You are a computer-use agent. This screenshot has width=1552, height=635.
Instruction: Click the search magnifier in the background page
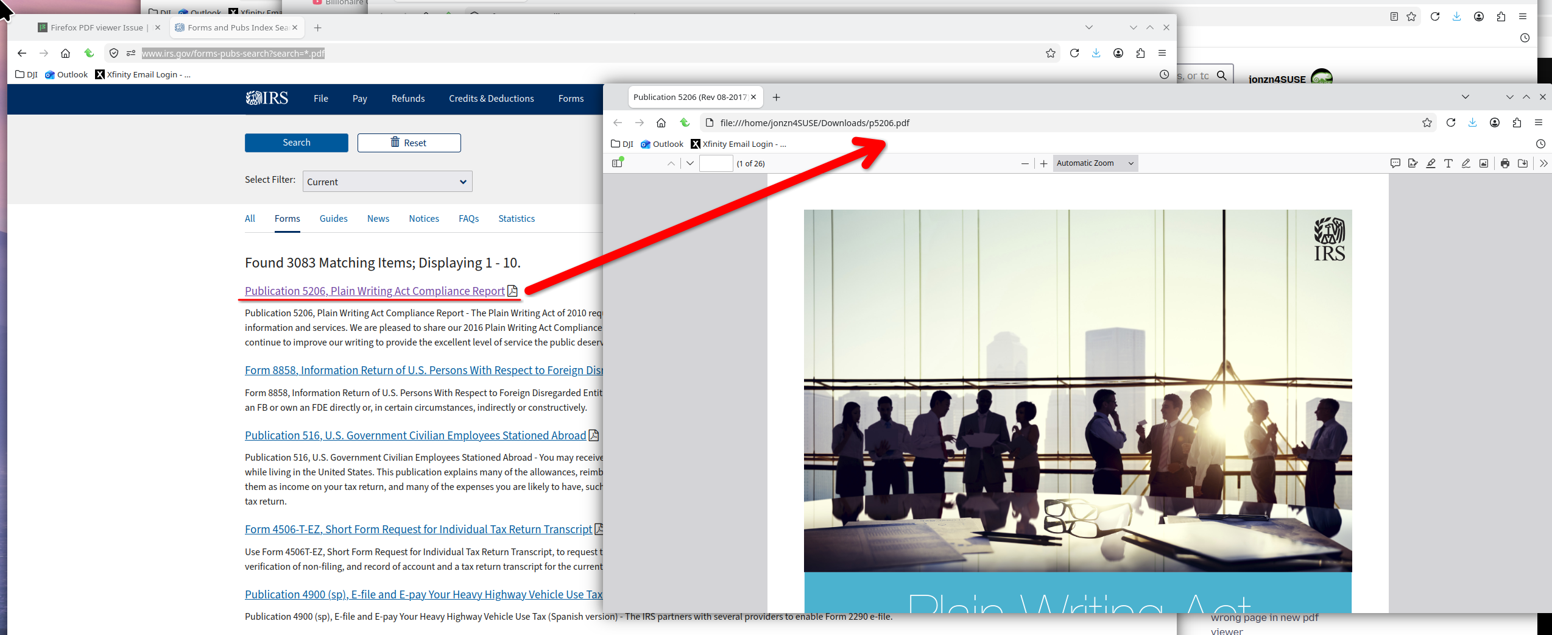[1222, 76]
